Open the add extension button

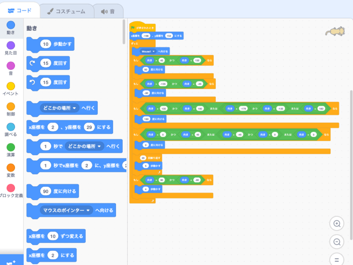point(11,261)
